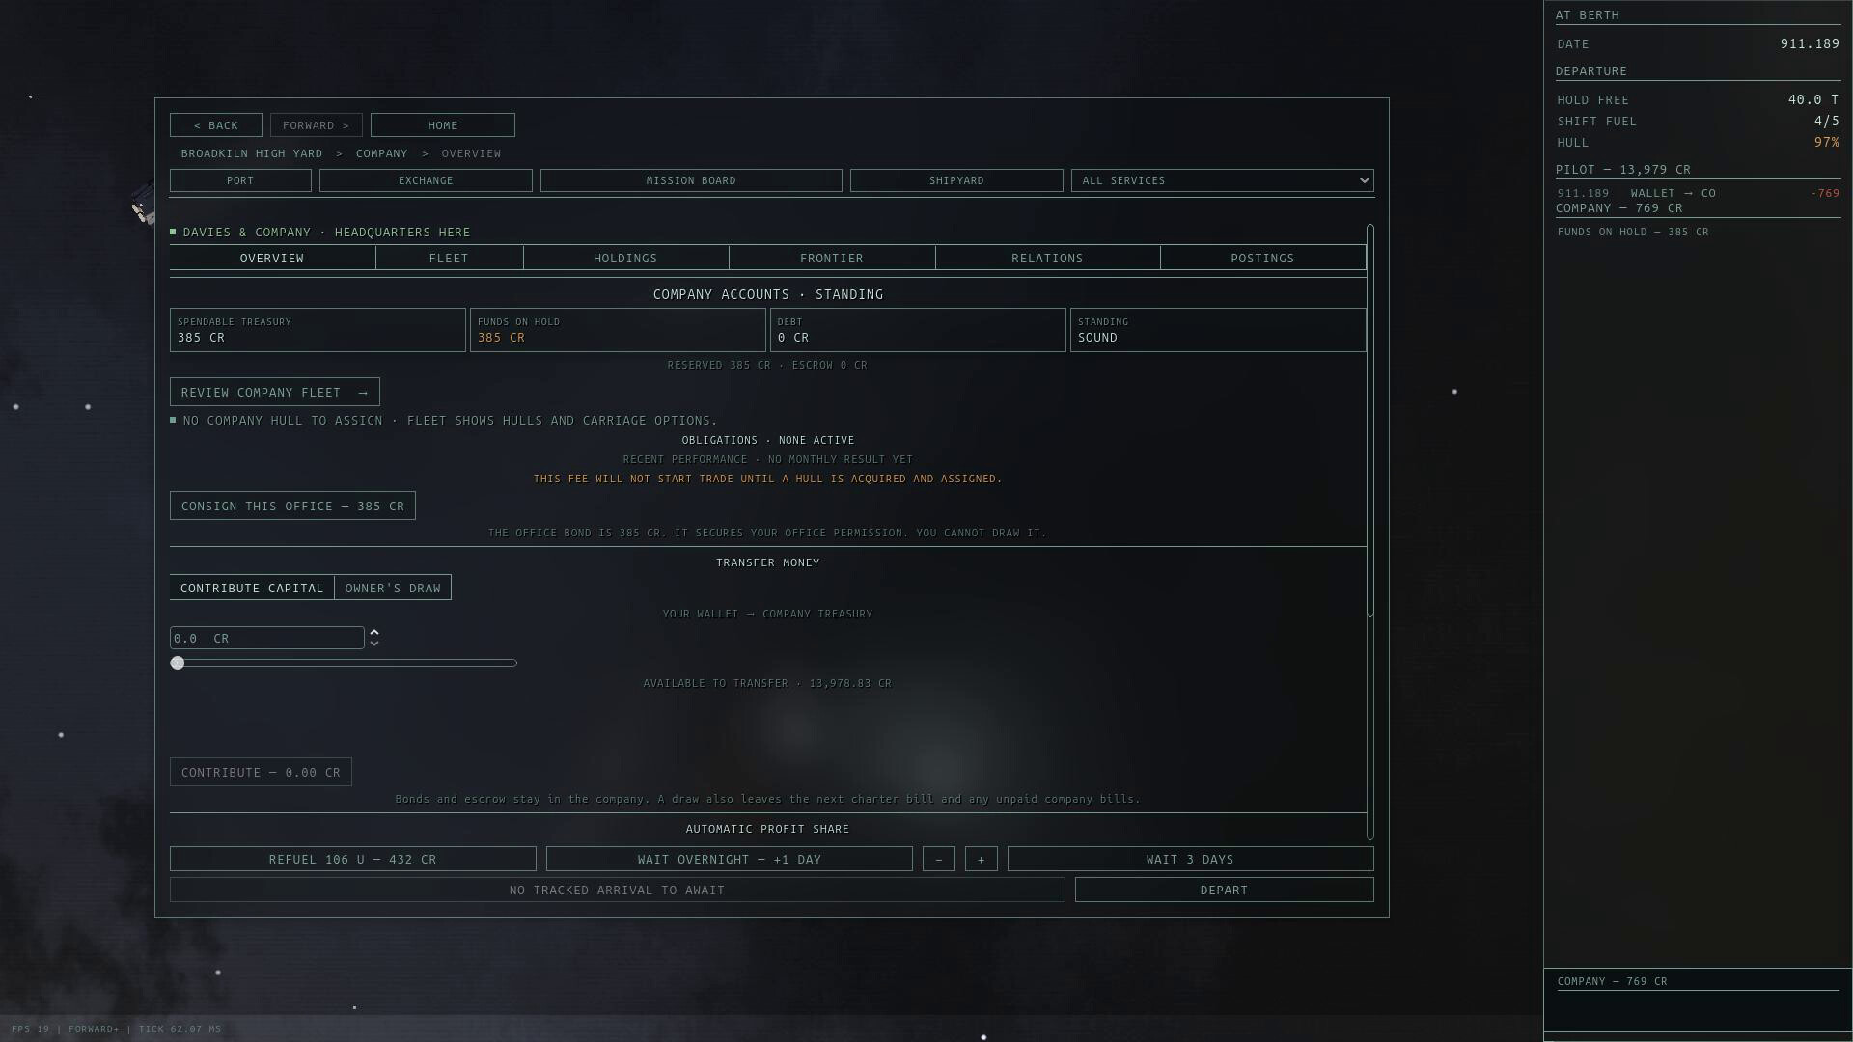Expand the All Services dropdown
The image size is (1853, 1042).
(x=1222, y=180)
